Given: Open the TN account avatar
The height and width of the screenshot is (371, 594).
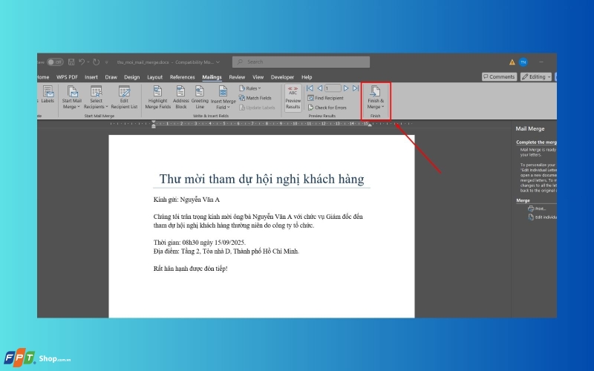Looking at the screenshot, I should click(x=523, y=62).
